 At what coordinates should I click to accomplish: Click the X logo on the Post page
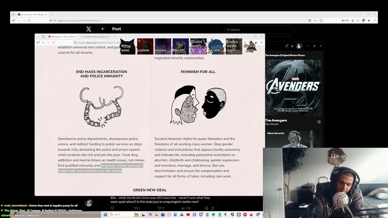89,29
